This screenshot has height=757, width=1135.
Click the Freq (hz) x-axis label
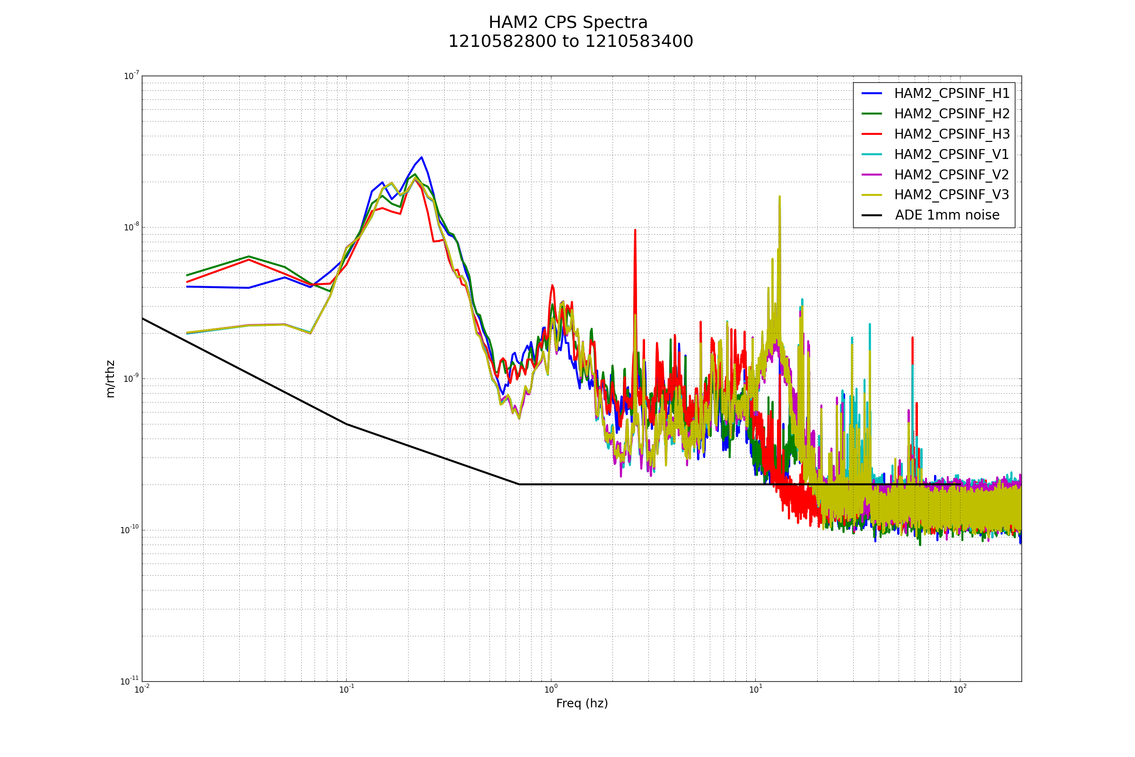tap(582, 704)
